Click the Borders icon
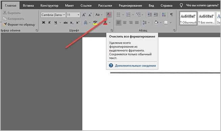This screenshot has height=131, width=221. click(x=166, y=23)
